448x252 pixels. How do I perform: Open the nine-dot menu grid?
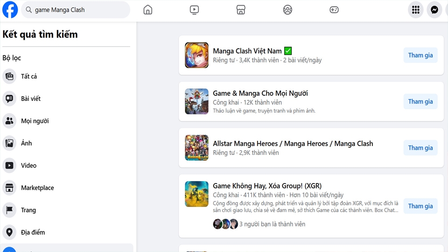point(416,10)
